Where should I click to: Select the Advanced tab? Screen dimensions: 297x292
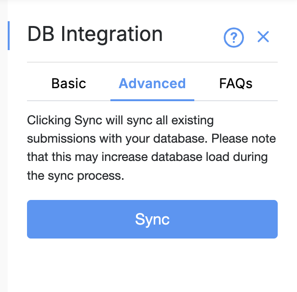(152, 83)
